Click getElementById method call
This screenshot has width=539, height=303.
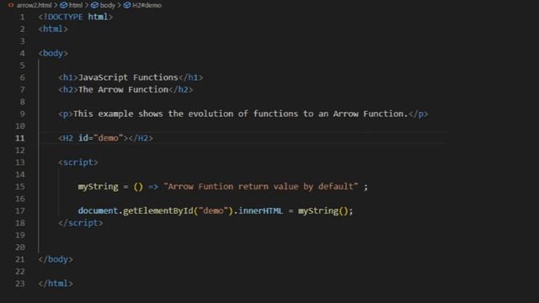coord(158,210)
